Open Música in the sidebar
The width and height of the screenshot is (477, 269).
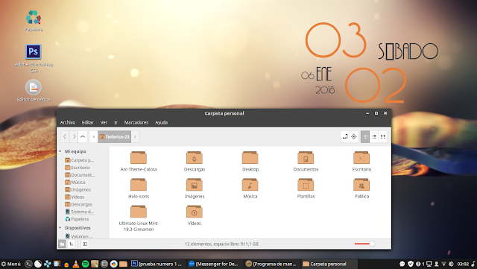(75, 182)
